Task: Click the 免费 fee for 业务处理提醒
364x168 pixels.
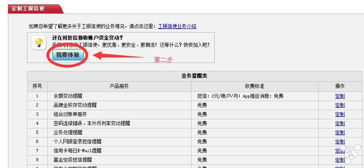Action: (x=202, y=133)
